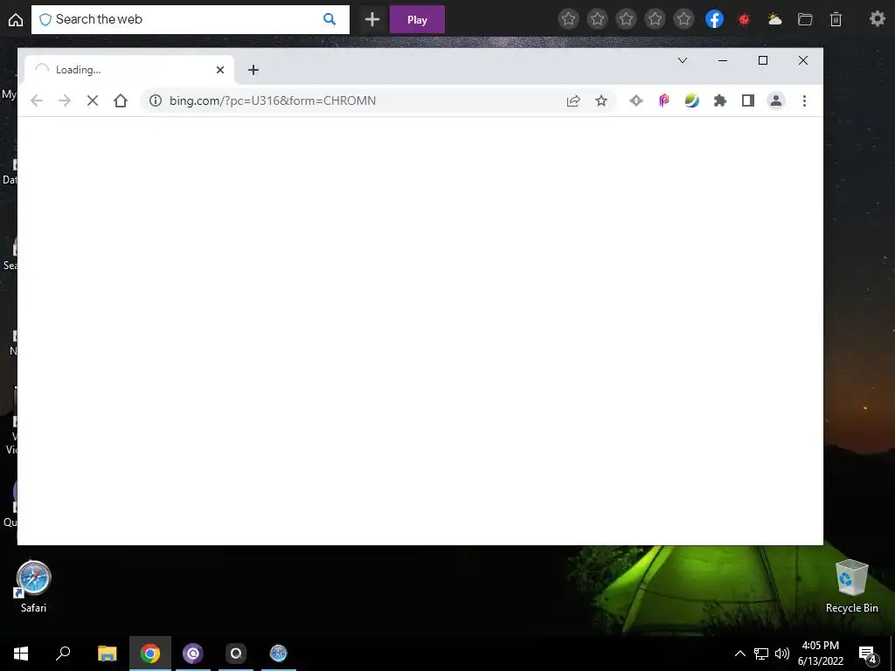Open volume tray icon
The image size is (895, 671).
click(782, 654)
